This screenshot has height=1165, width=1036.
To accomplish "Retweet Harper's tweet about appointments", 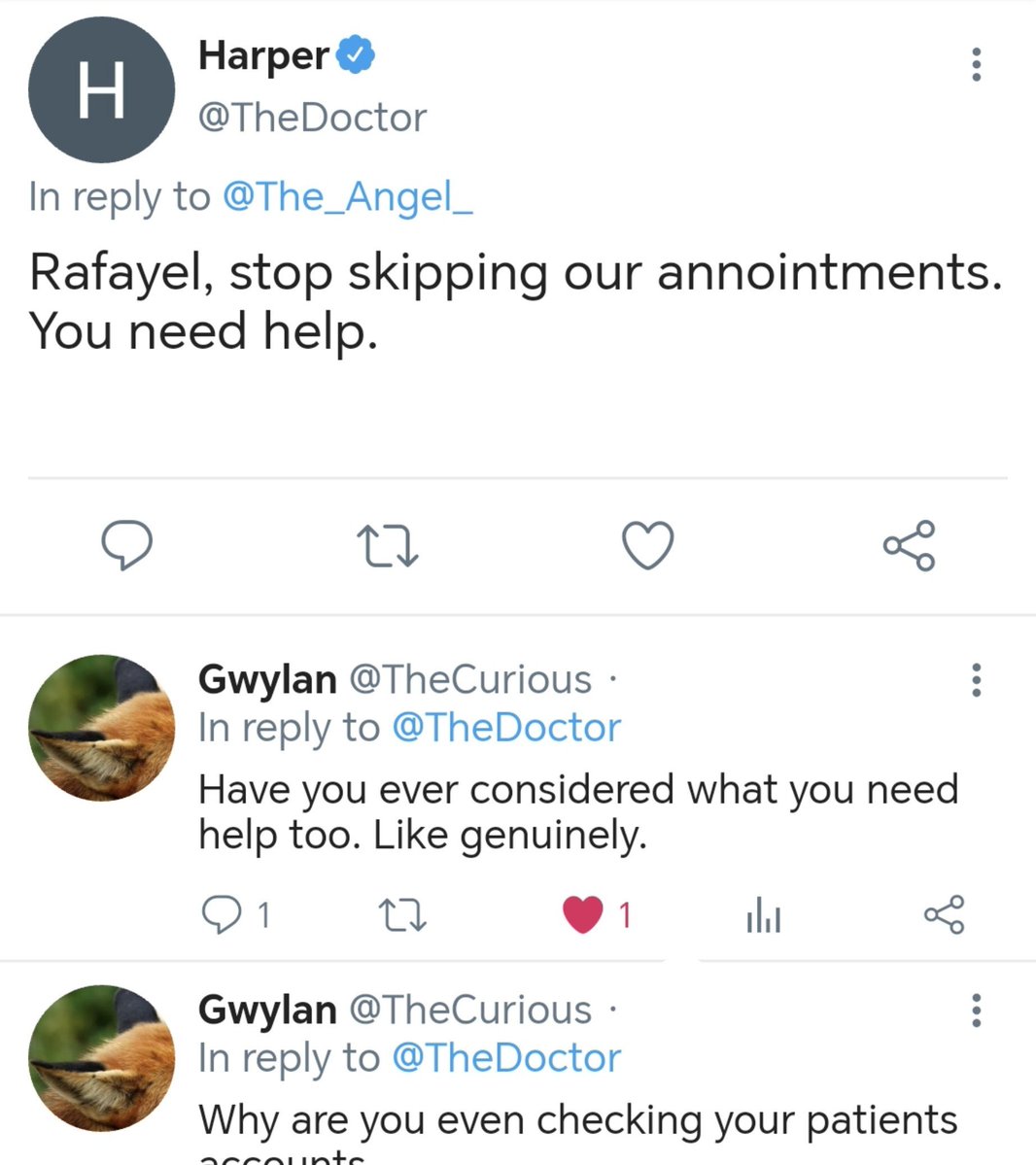I will [x=387, y=546].
